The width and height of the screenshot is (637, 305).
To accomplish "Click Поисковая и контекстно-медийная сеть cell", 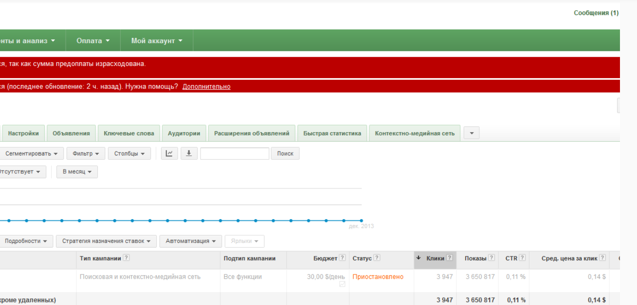I will (140, 277).
